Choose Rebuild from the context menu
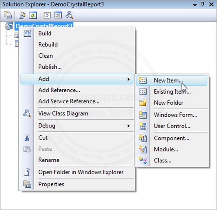Viewport: 217px width, 210px height. point(48,45)
